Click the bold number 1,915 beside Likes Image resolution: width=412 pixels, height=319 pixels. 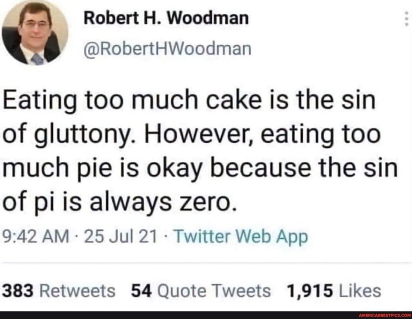(x=310, y=291)
